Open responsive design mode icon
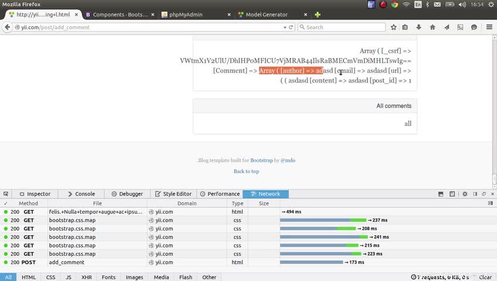Image resolution: width=497 pixels, height=281 pixels. 452,194
